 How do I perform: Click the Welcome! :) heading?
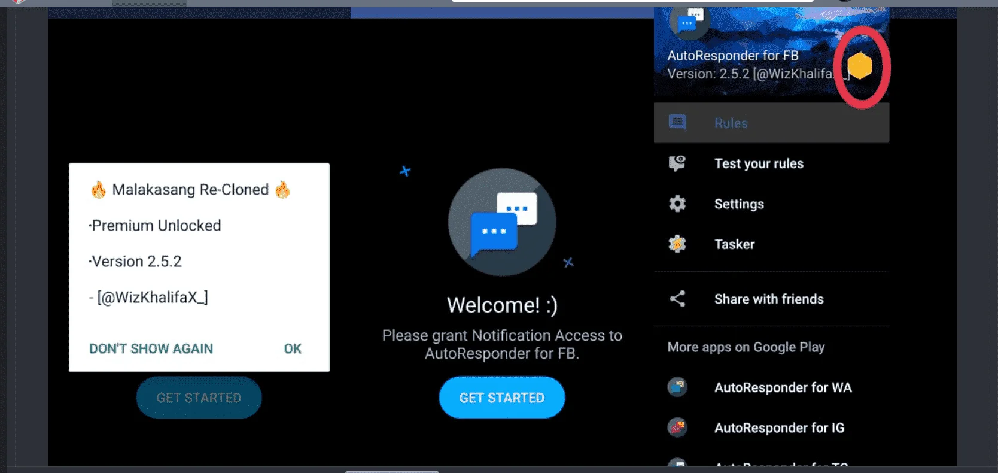tap(502, 305)
